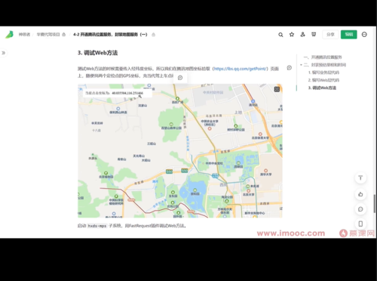Image resolution: width=377 pixels, height=281 pixels.
Task: Click comment icon right of paragraph
Action: click(x=290, y=68)
